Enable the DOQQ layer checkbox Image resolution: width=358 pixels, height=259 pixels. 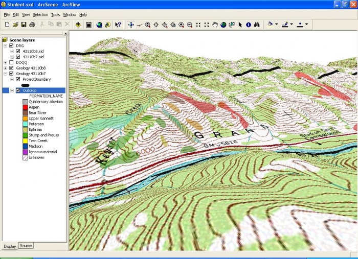tap(11, 62)
